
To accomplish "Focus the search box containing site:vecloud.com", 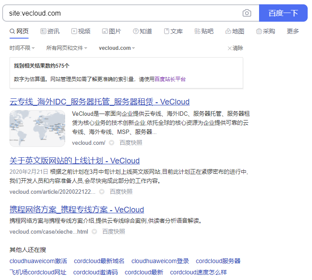I will (x=122, y=13).
